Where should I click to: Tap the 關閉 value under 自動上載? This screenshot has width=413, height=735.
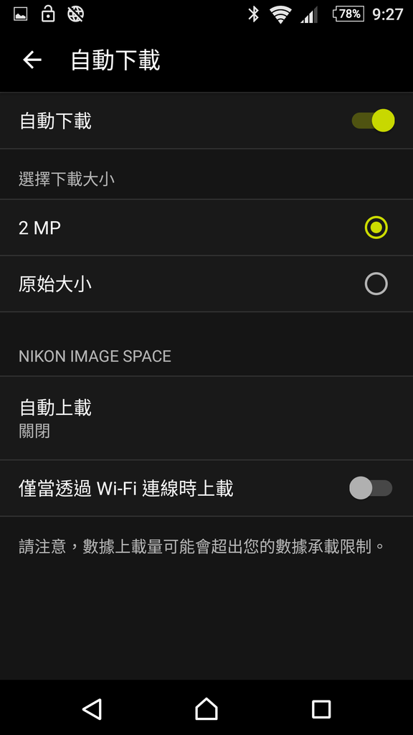pos(34,431)
